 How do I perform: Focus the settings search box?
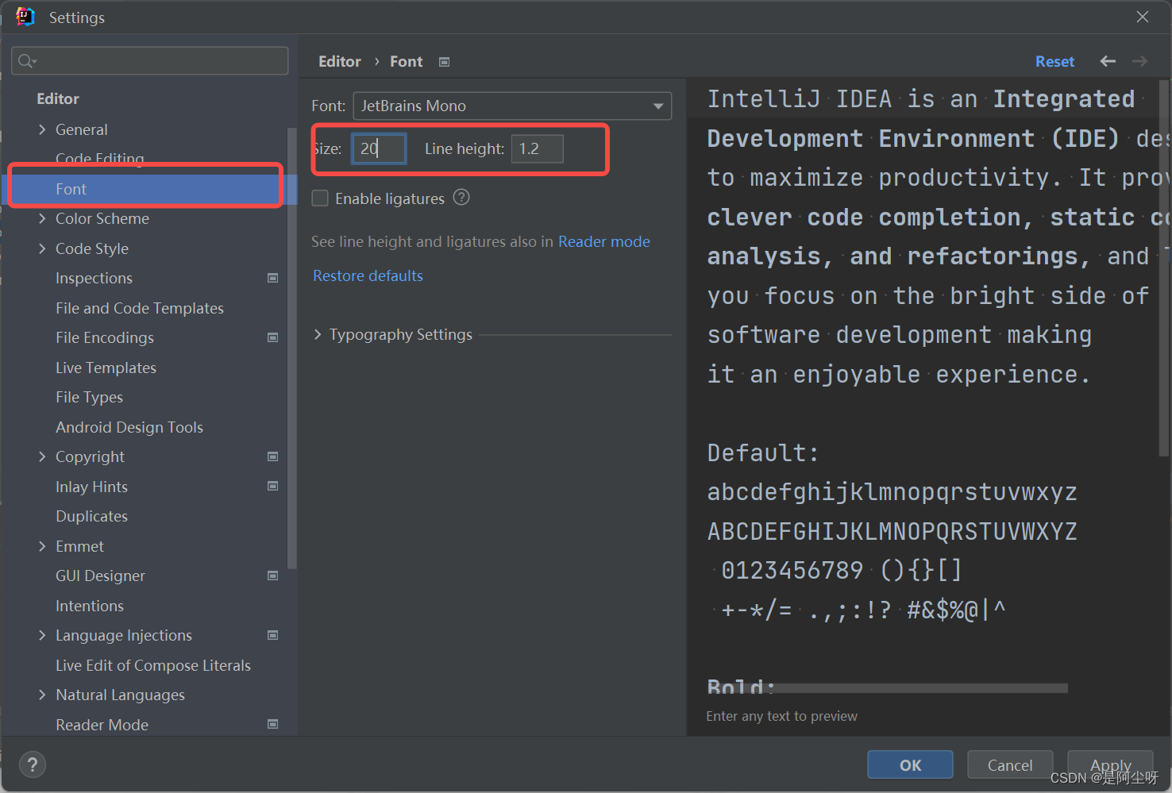click(x=150, y=61)
